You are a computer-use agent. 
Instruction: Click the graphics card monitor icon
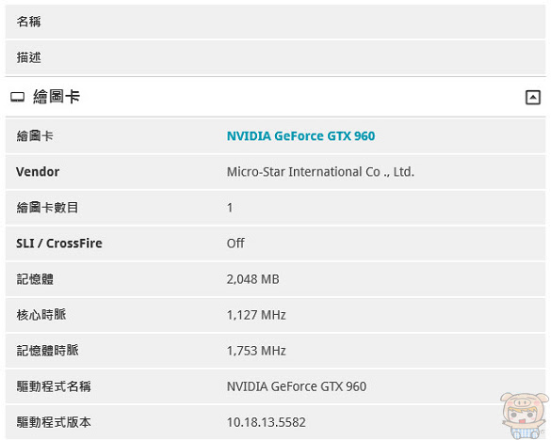(18, 97)
